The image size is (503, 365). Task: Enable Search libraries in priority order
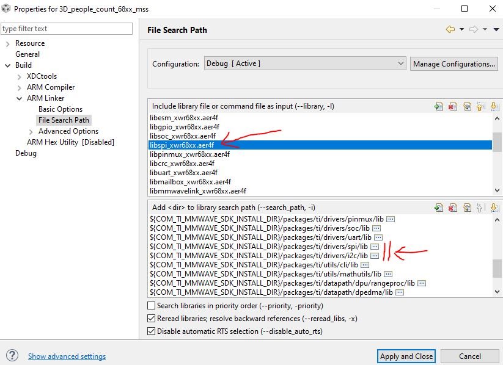pos(151,306)
